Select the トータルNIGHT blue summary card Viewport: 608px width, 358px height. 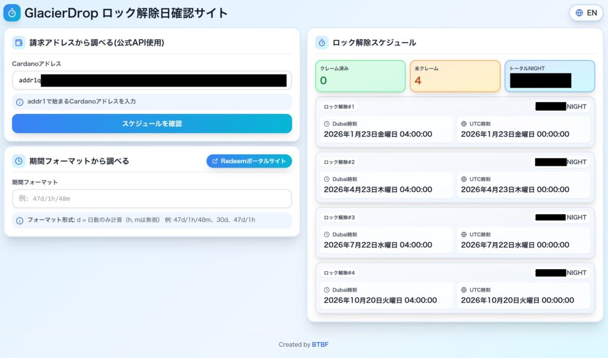click(x=549, y=76)
